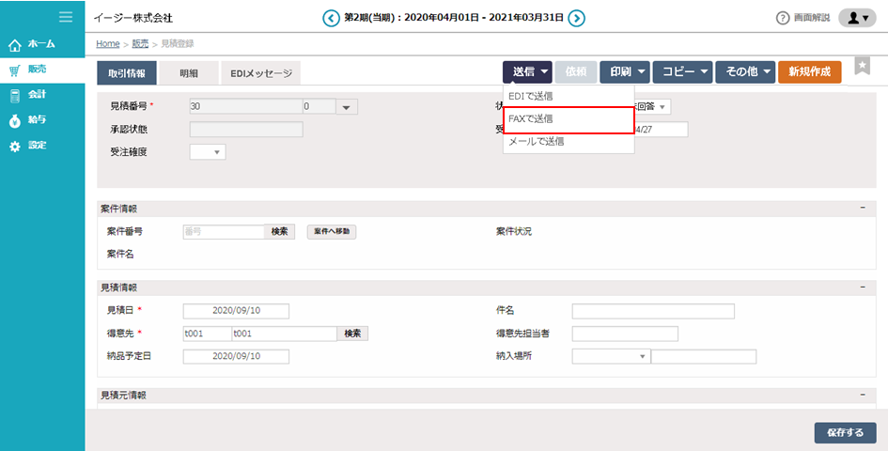Go to next fiscal period arrow

coord(577,18)
